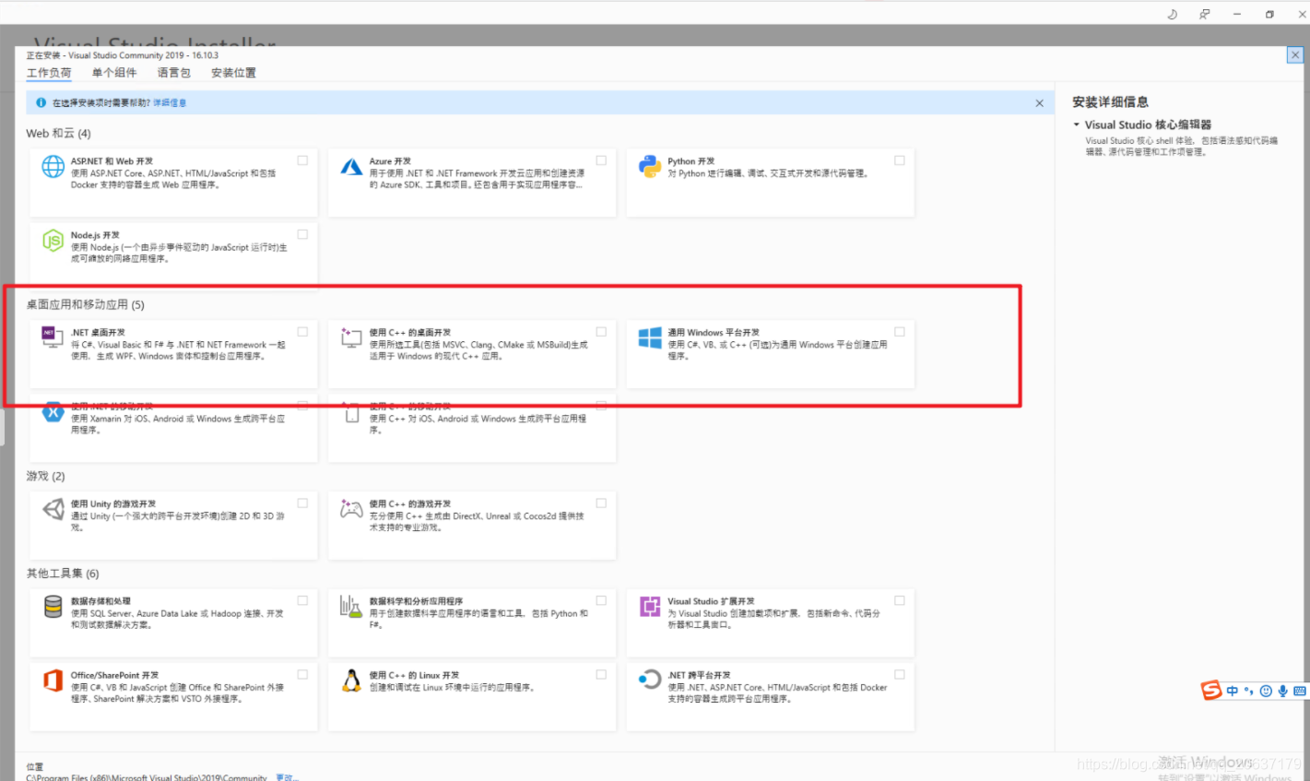
Task: Switch the IME 中 Chinese mode icon
Action: 1233,691
